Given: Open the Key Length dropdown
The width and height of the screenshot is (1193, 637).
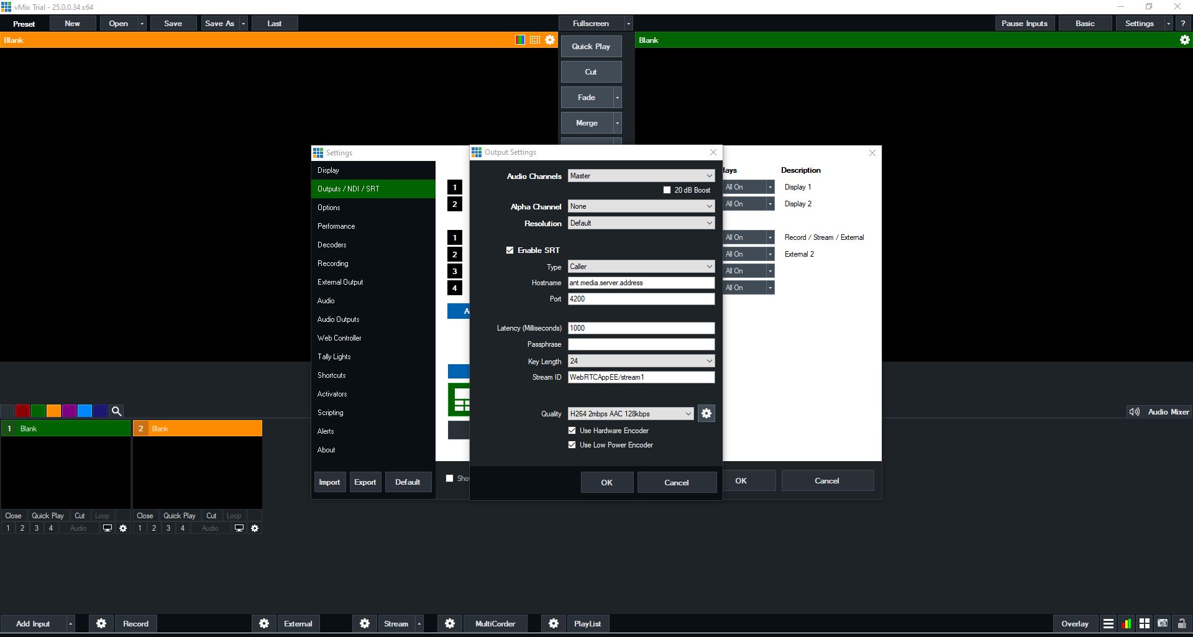Looking at the screenshot, I should 641,361.
